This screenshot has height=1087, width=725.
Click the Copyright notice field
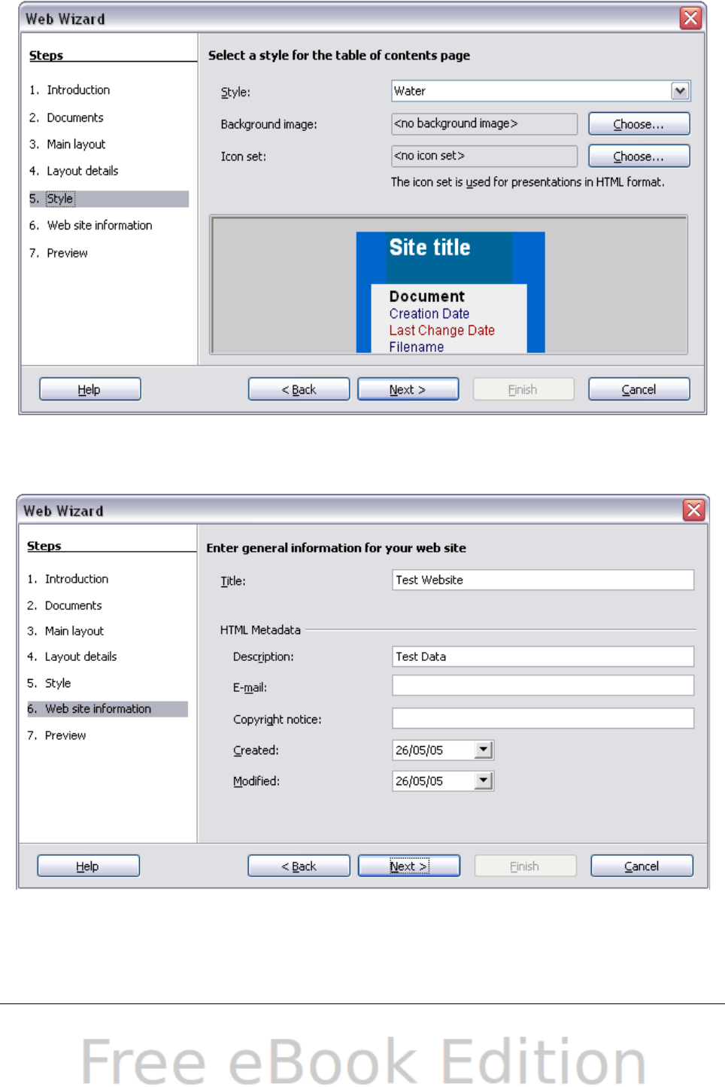(543, 718)
